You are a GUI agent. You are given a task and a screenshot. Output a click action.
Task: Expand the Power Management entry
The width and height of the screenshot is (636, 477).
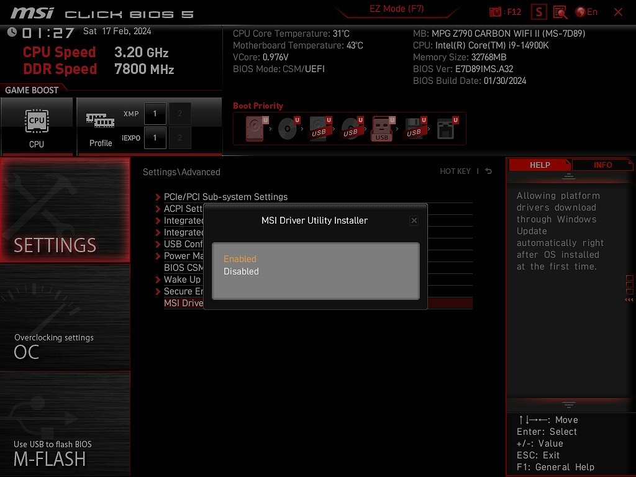[x=179, y=256]
